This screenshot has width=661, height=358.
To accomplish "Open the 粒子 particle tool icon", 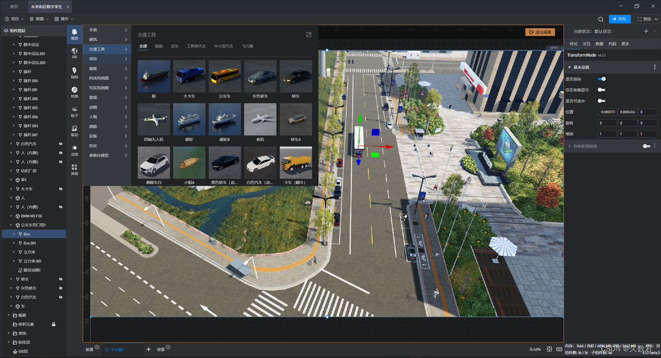I will pyautogui.click(x=74, y=111).
